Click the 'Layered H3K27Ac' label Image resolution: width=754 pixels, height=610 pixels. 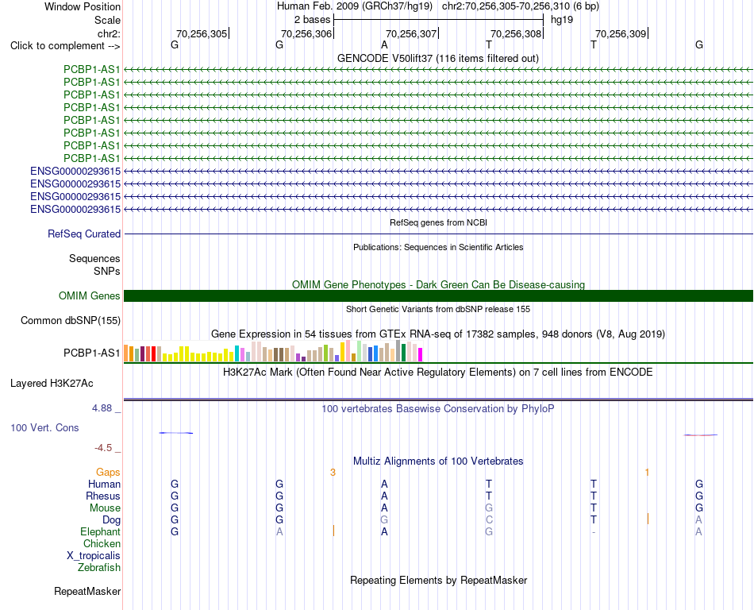[52, 384]
